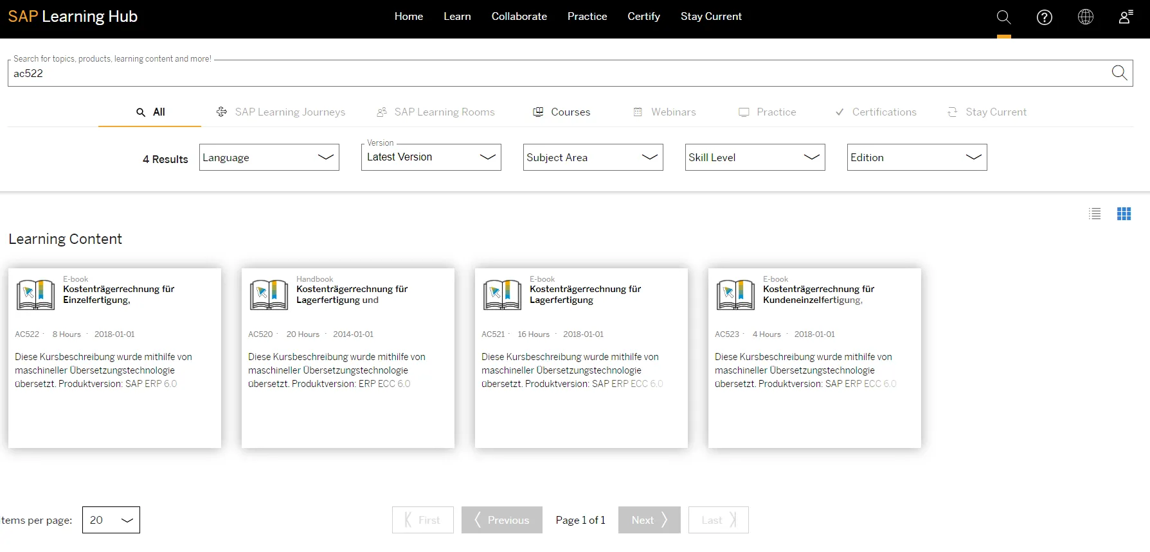Click the Previous page button
1150x552 pixels.
coord(501,520)
